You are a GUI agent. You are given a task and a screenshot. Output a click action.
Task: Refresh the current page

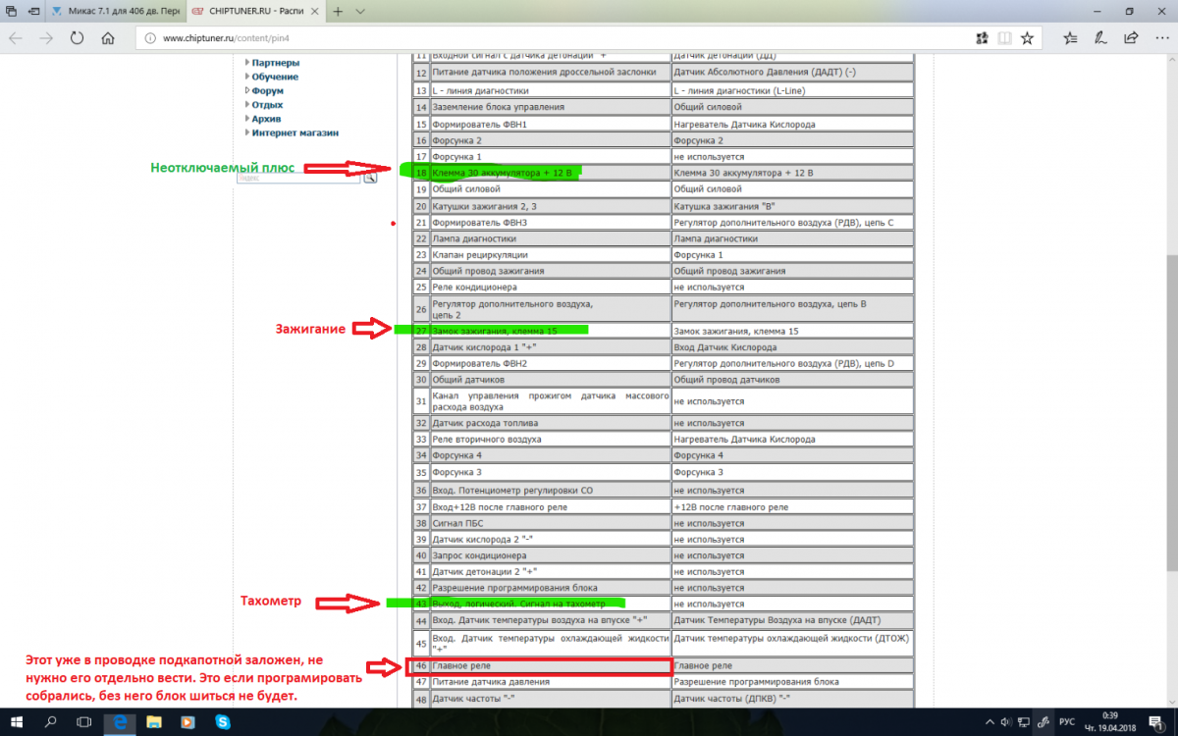tap(77, 38)
